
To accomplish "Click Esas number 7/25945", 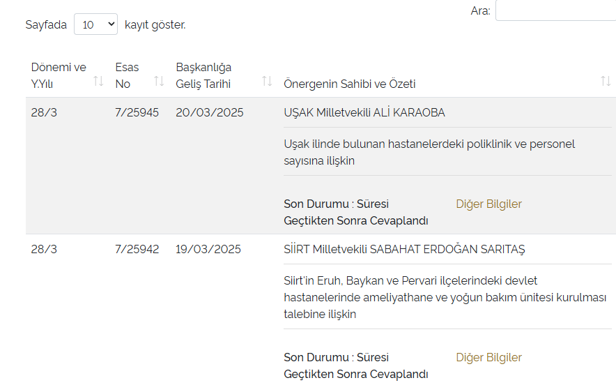I will click(137, 112).
